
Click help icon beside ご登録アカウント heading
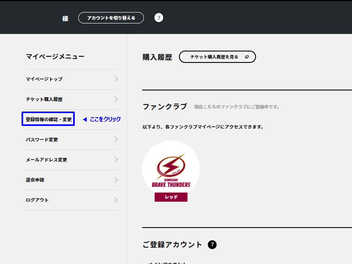click(212, 245)
